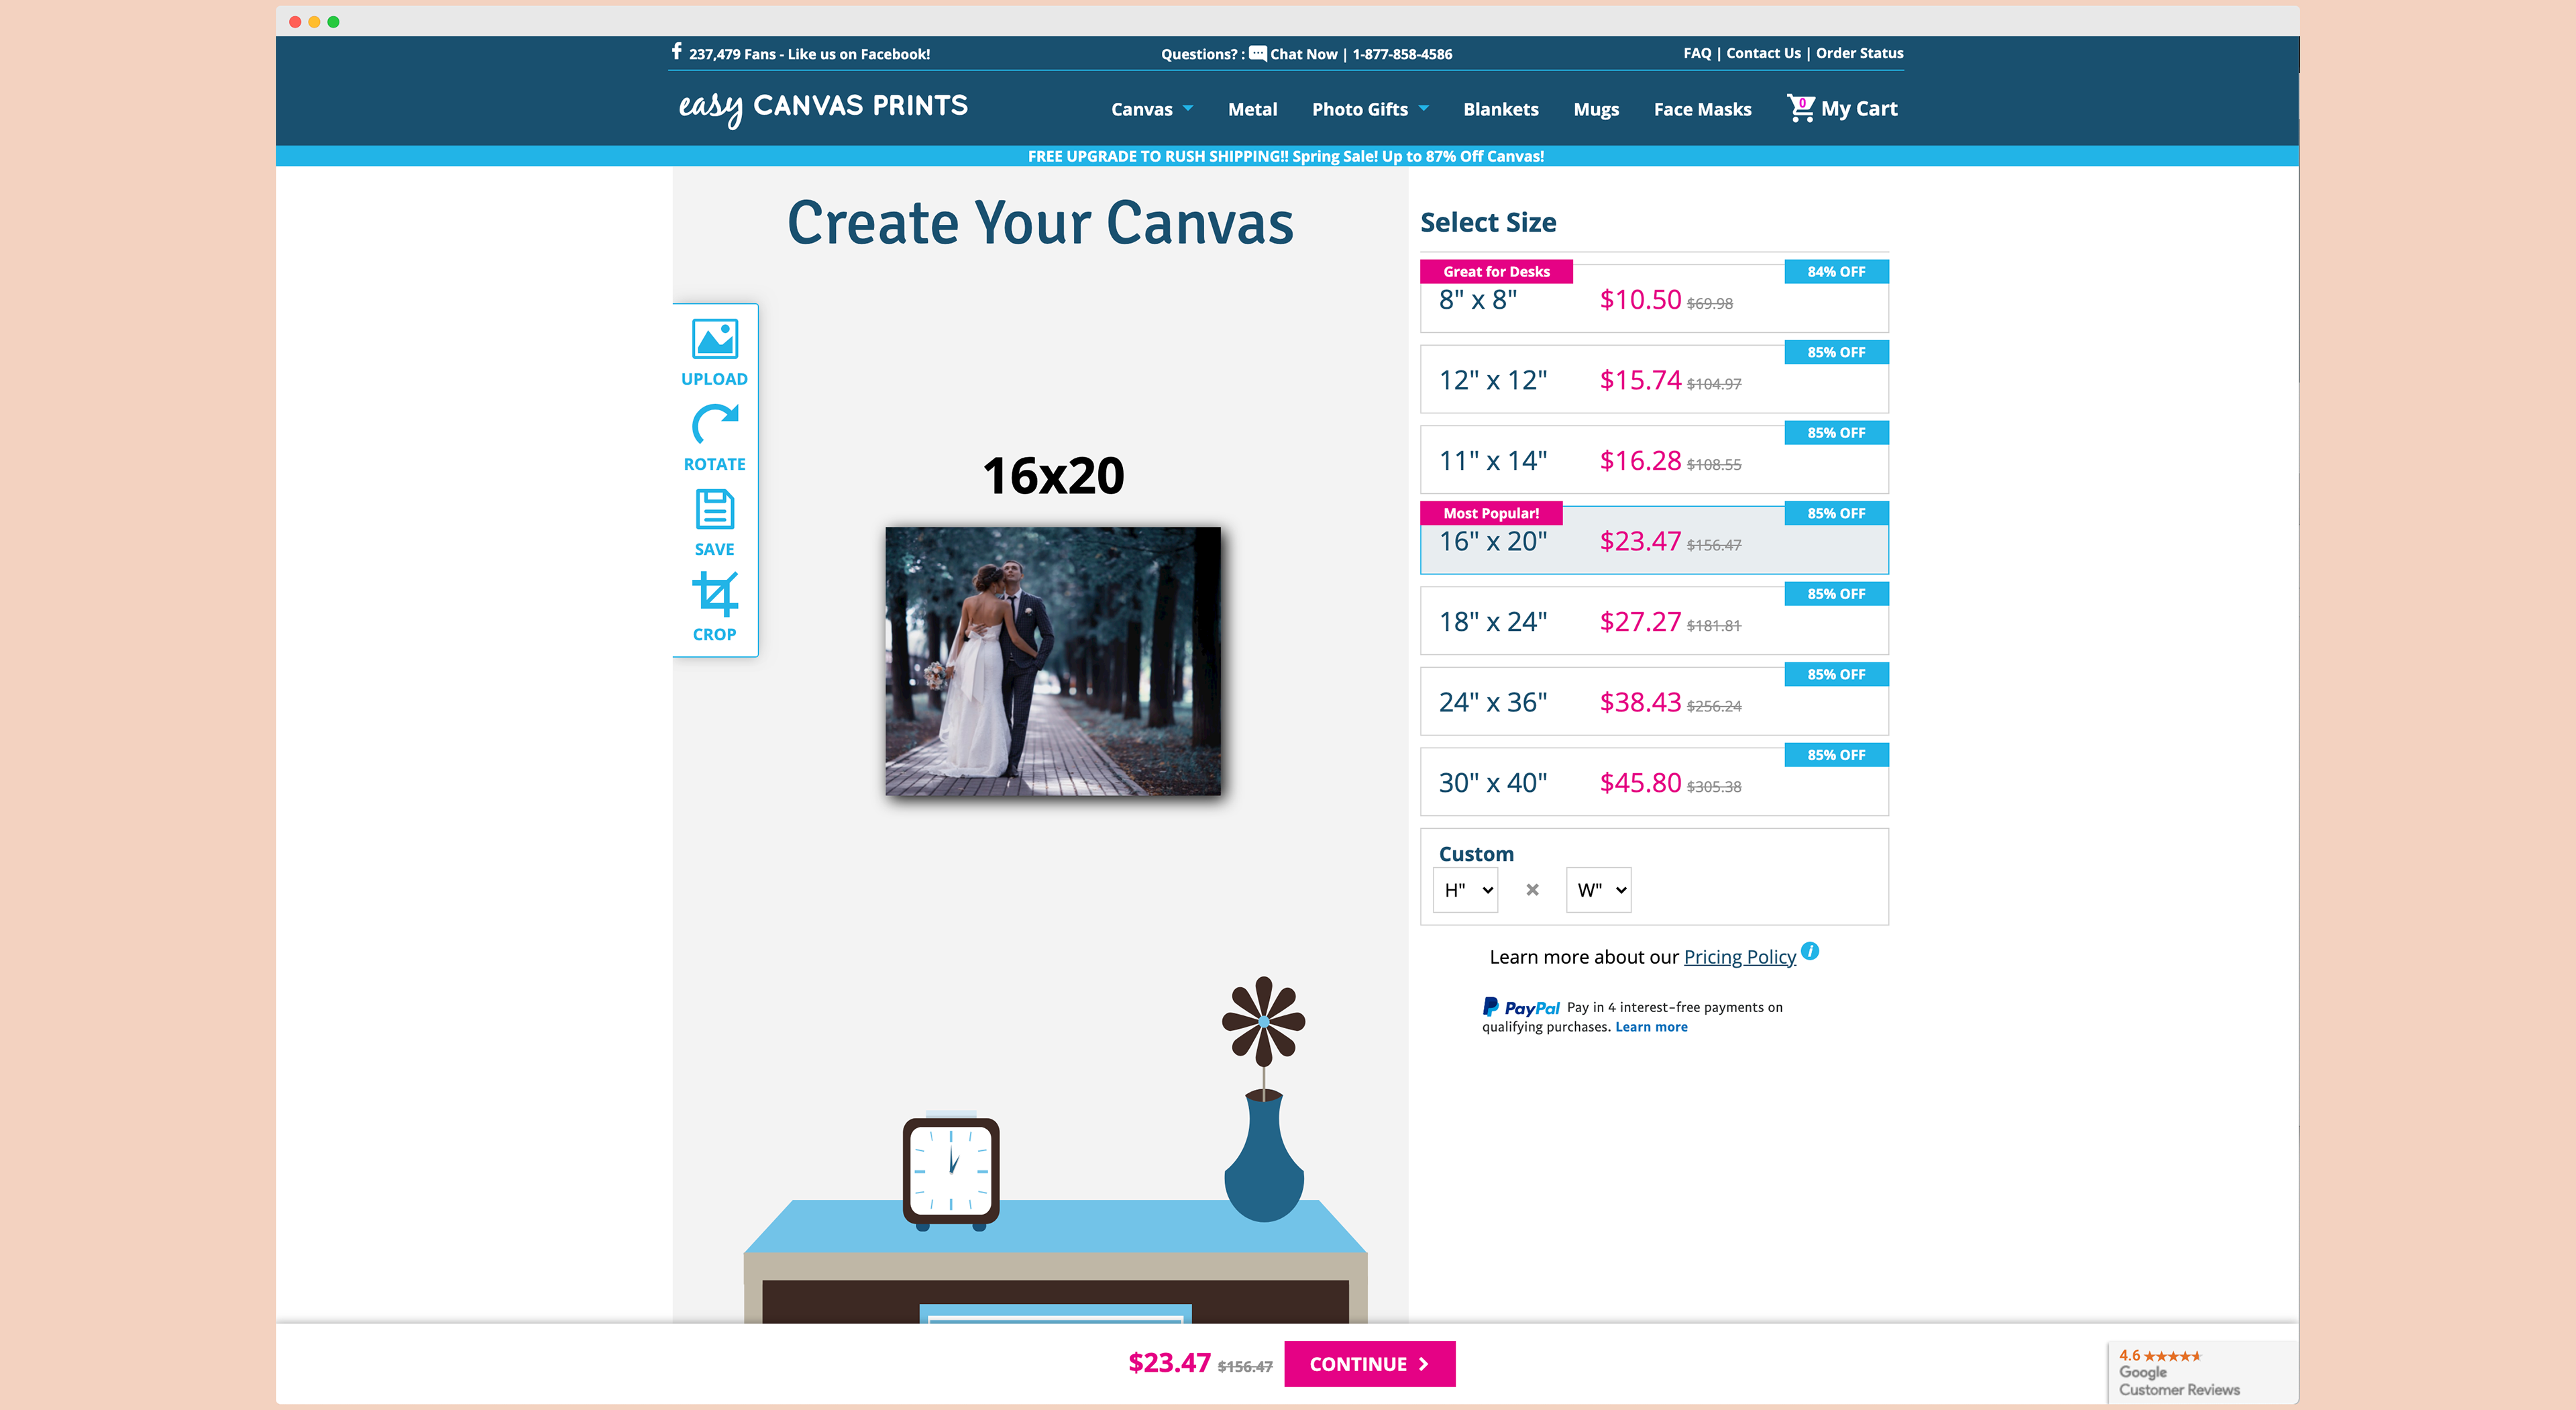Open the shopping cart icon

point(1800,107)
